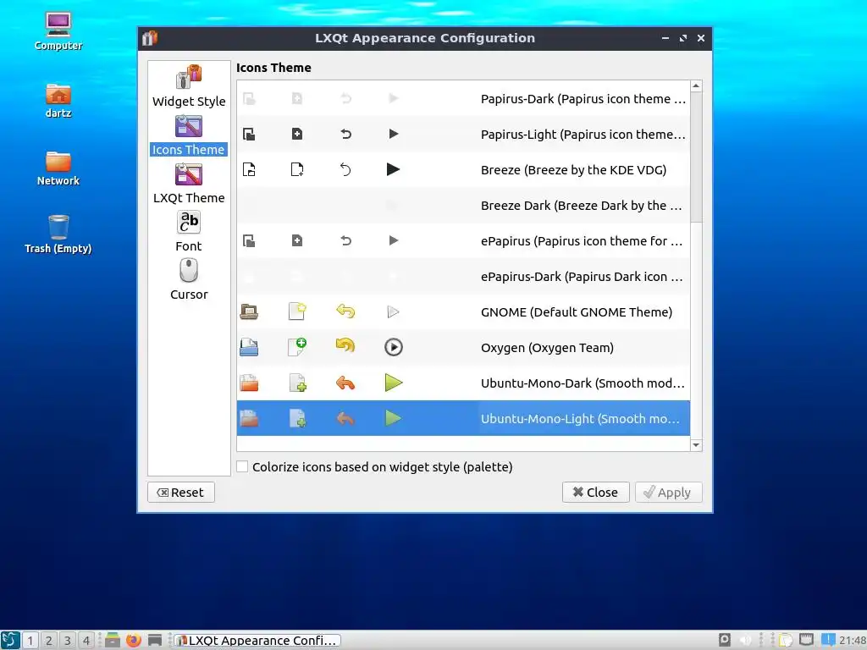Image resolution: width=867 pixels, height=650 pixels.
Task: Click the Close button in dialog
Action: point(595,492)
